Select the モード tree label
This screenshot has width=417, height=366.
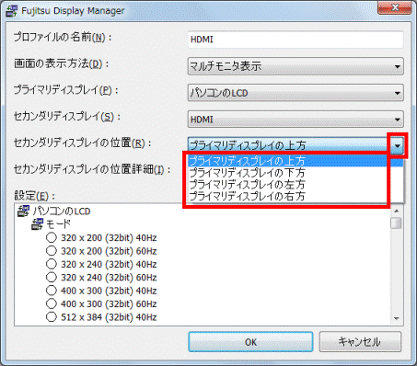(x=58, y=224)
